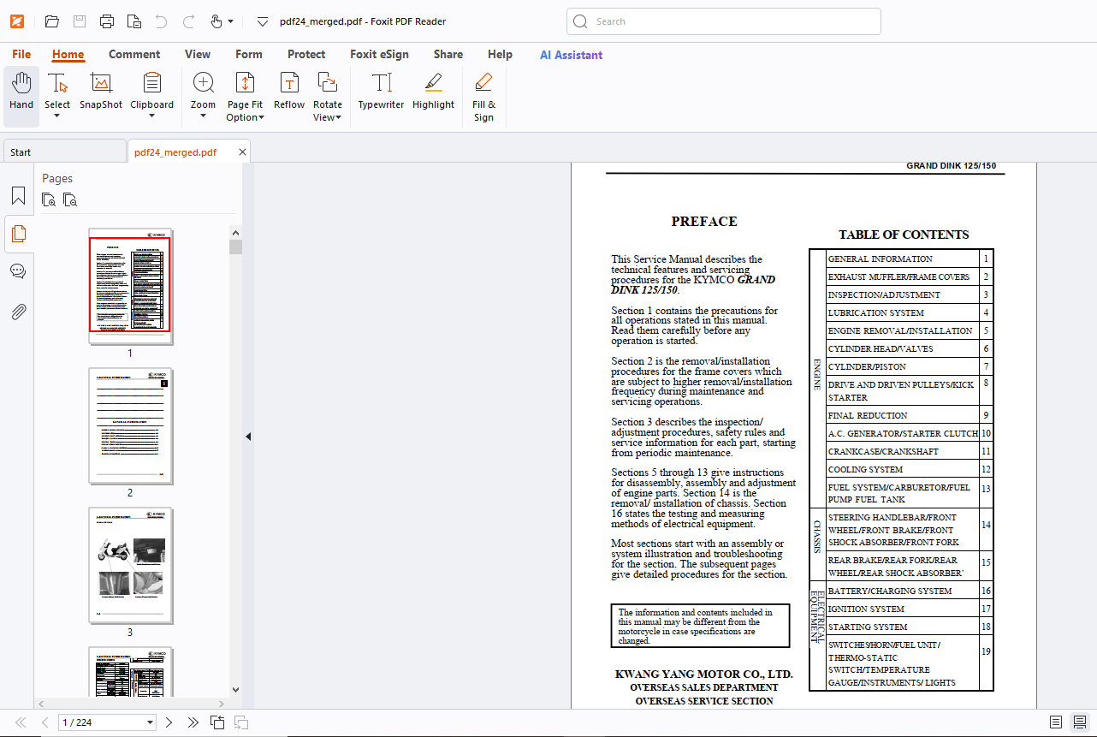Open the Attachments paperclip panel

pos(19,312)
